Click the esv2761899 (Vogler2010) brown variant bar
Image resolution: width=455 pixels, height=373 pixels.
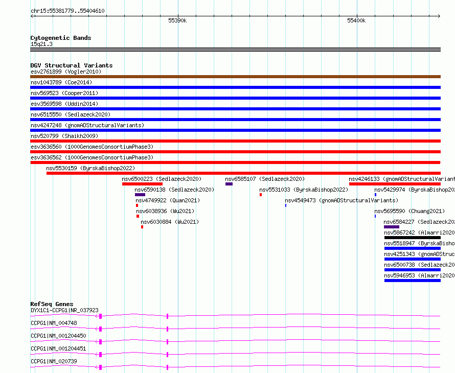click(235, 77)
